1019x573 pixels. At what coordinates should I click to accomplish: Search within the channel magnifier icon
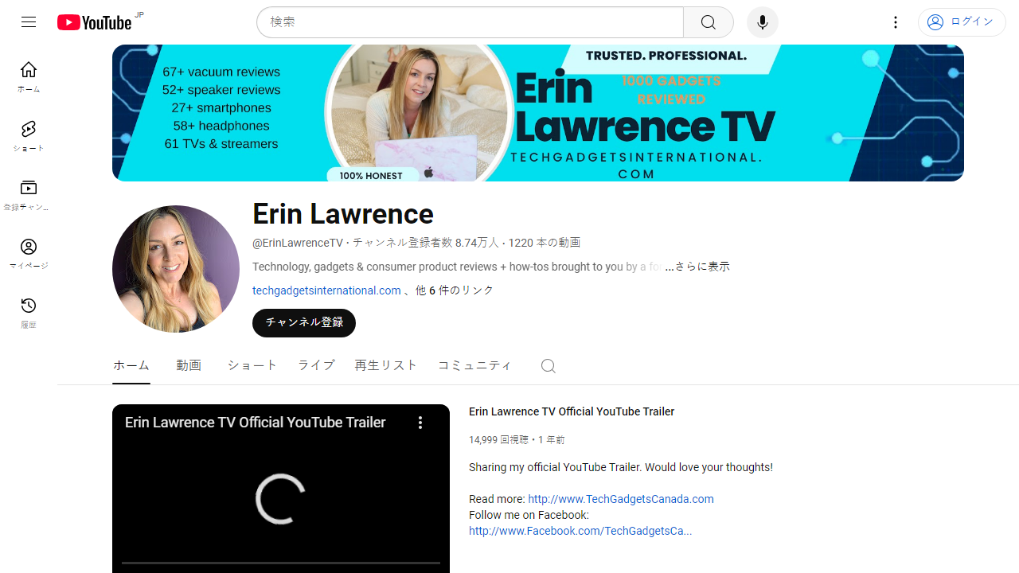pyautogui.click(x=548, y=366)
